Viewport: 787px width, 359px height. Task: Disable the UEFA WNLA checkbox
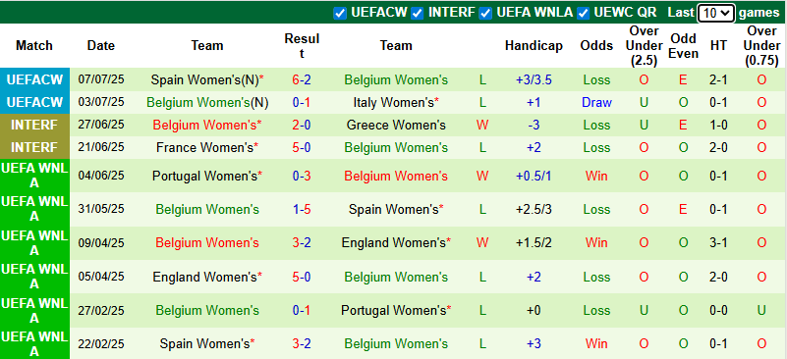click(x=485, y=13)
